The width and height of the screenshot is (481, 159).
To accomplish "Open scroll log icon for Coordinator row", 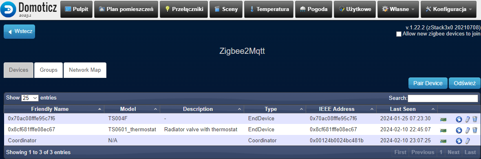I will click(x=459, y=141).
